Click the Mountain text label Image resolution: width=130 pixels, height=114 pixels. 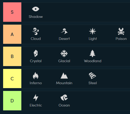[64, 83]
